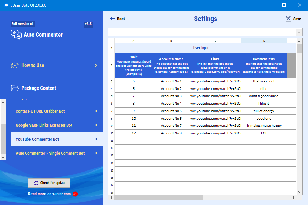Viewport: 308px width, 205px height.
Task: Expand Contact-Us URL Grabber Bot chevron
Action: pyautogui.click(x=96, y=111)
